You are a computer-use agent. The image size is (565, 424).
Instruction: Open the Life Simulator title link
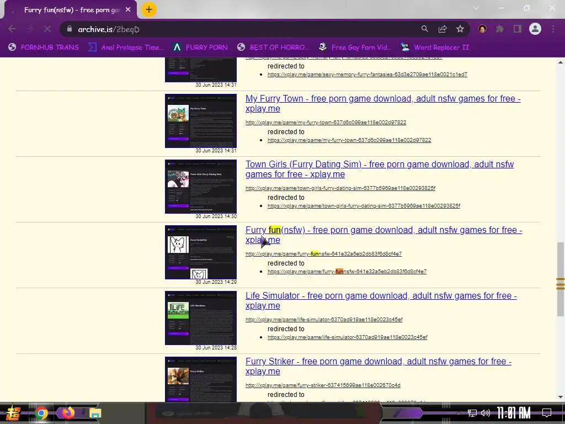(381, 300)
